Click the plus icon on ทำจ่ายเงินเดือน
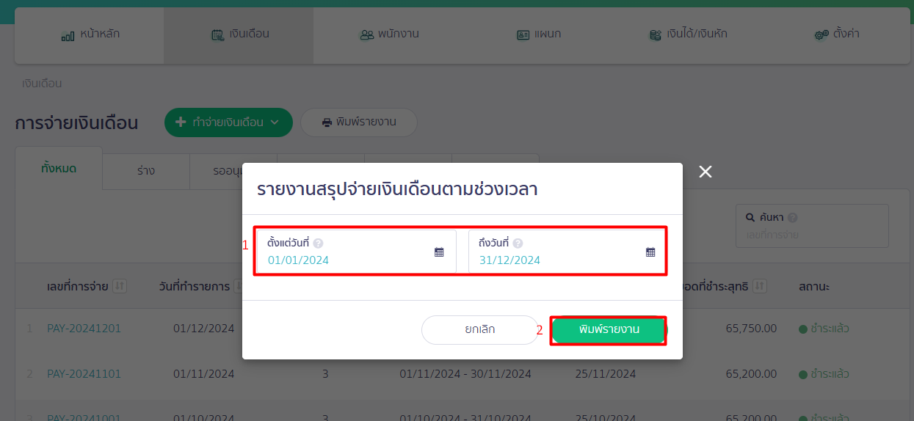This screenshot has height=421, width=914. click(181, 122)
